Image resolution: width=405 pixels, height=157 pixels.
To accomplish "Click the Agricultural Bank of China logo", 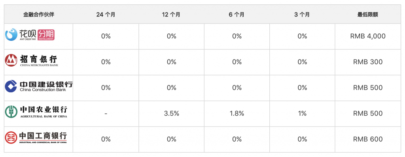I will [36, 112].
